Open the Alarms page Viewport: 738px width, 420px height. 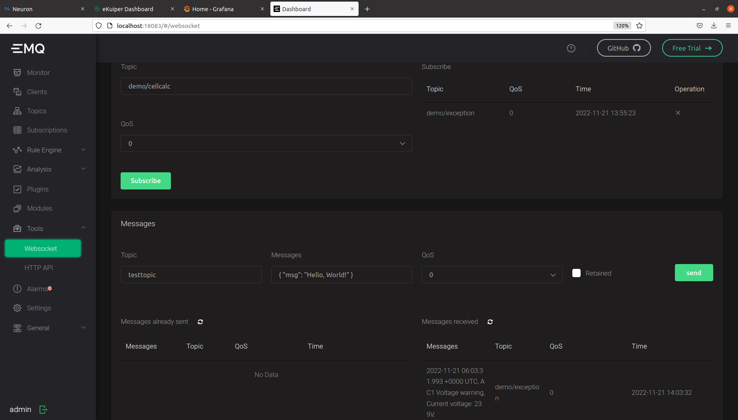[x=37, y=289]
